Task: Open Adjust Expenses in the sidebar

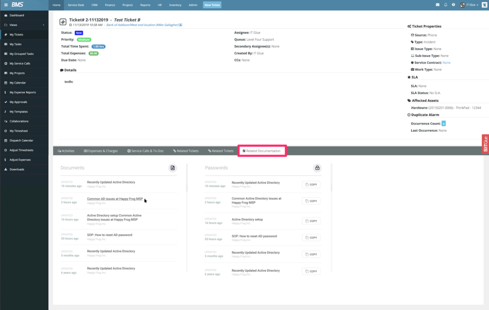Action: pos(24,160)
